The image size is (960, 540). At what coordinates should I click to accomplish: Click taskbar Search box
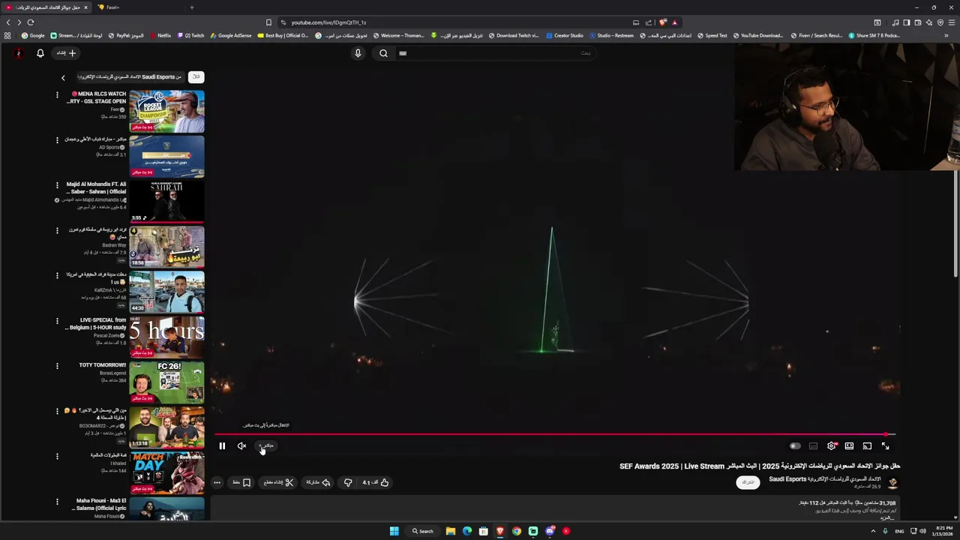point(422,531)
